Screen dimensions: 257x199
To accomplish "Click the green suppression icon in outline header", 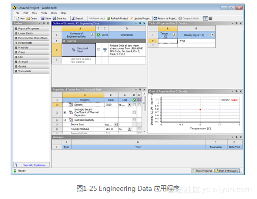I will pyautogui.click(x=98, y=35).
